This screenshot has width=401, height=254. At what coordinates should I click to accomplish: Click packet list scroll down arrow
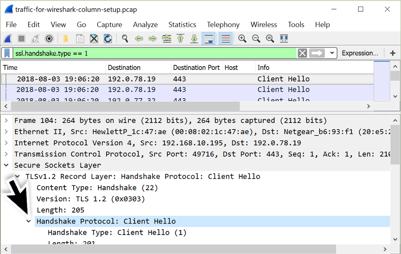click(x=395, y=96)
